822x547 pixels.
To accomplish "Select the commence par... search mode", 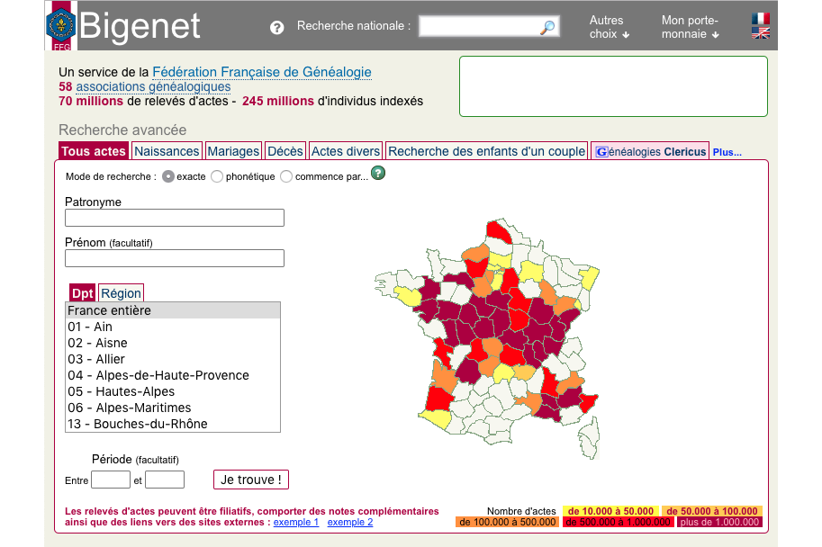I will (x=286, y=176).
